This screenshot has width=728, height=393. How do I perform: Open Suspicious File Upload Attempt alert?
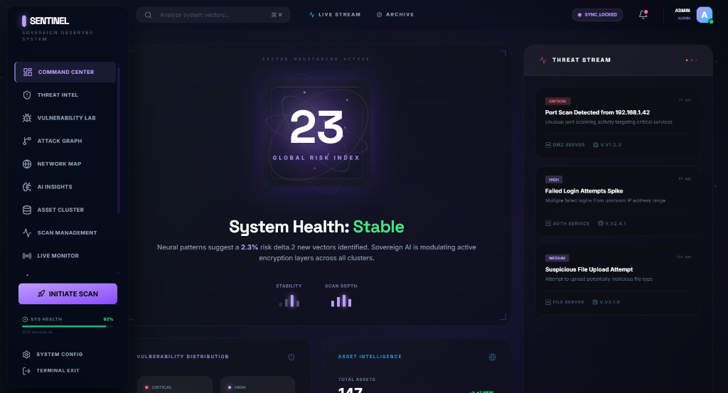619,280
